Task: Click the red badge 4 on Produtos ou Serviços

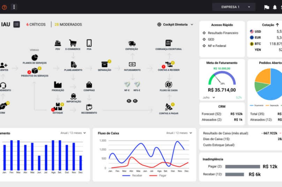Action: click(29, 72)
